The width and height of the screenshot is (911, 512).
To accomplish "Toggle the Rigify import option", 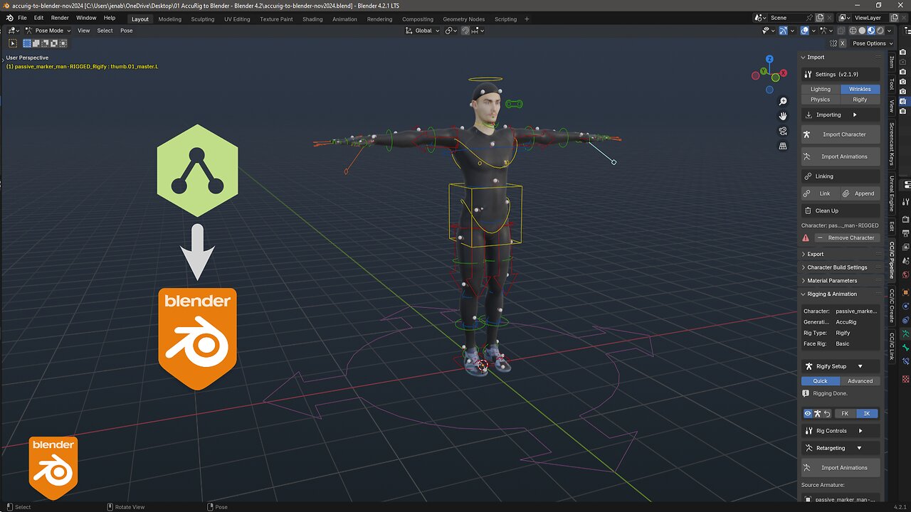I will point(860,100).
